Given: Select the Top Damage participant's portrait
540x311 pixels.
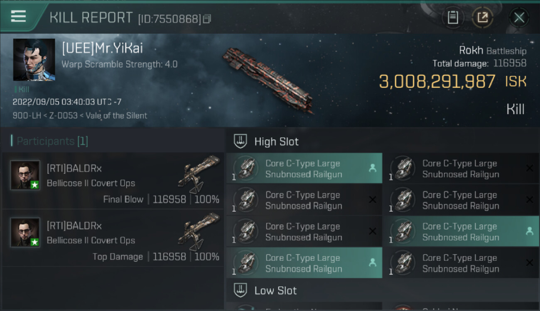Looking at the screenshot, I should click(25, 232).
